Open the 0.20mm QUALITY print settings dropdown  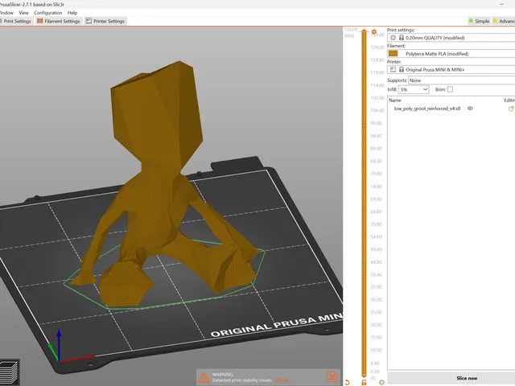(x=451, y=38)
